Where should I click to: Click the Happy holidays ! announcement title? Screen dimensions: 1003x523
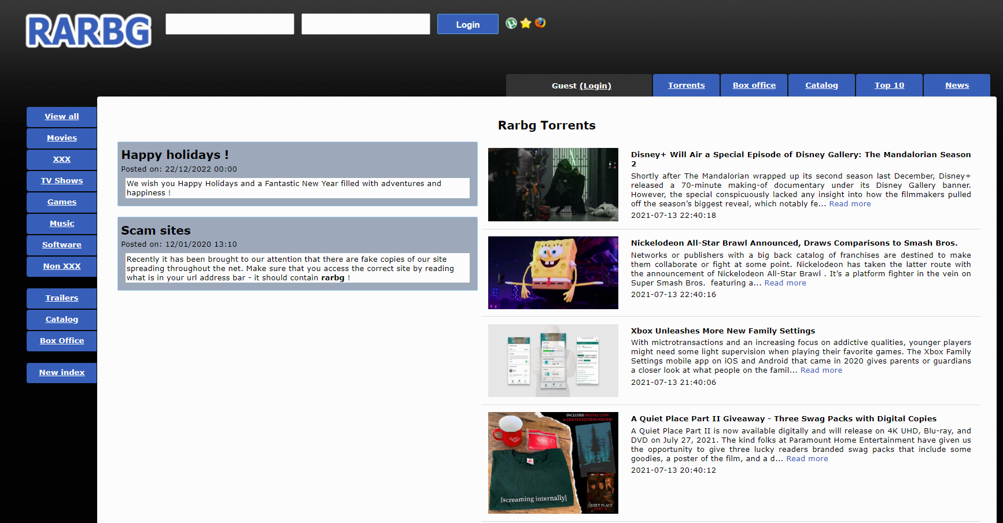coord(175,155)
